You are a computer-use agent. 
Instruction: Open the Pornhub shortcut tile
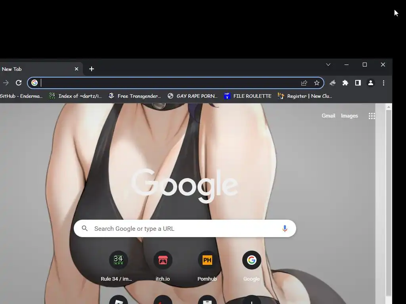pyautogui.click(x=207, y=266)
